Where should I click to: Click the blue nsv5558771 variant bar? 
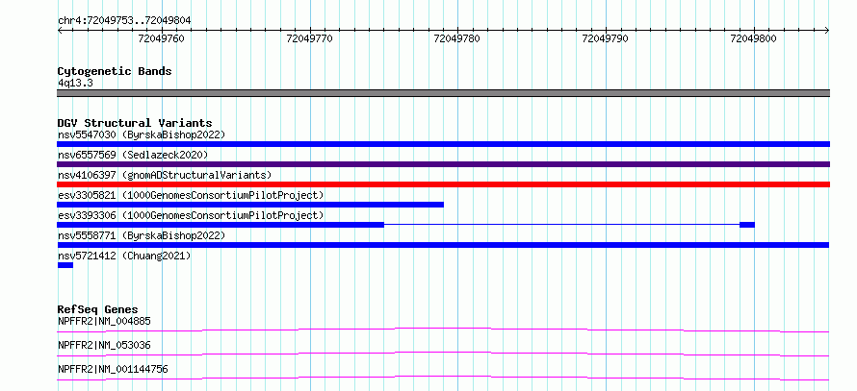[x=443, y=245]
